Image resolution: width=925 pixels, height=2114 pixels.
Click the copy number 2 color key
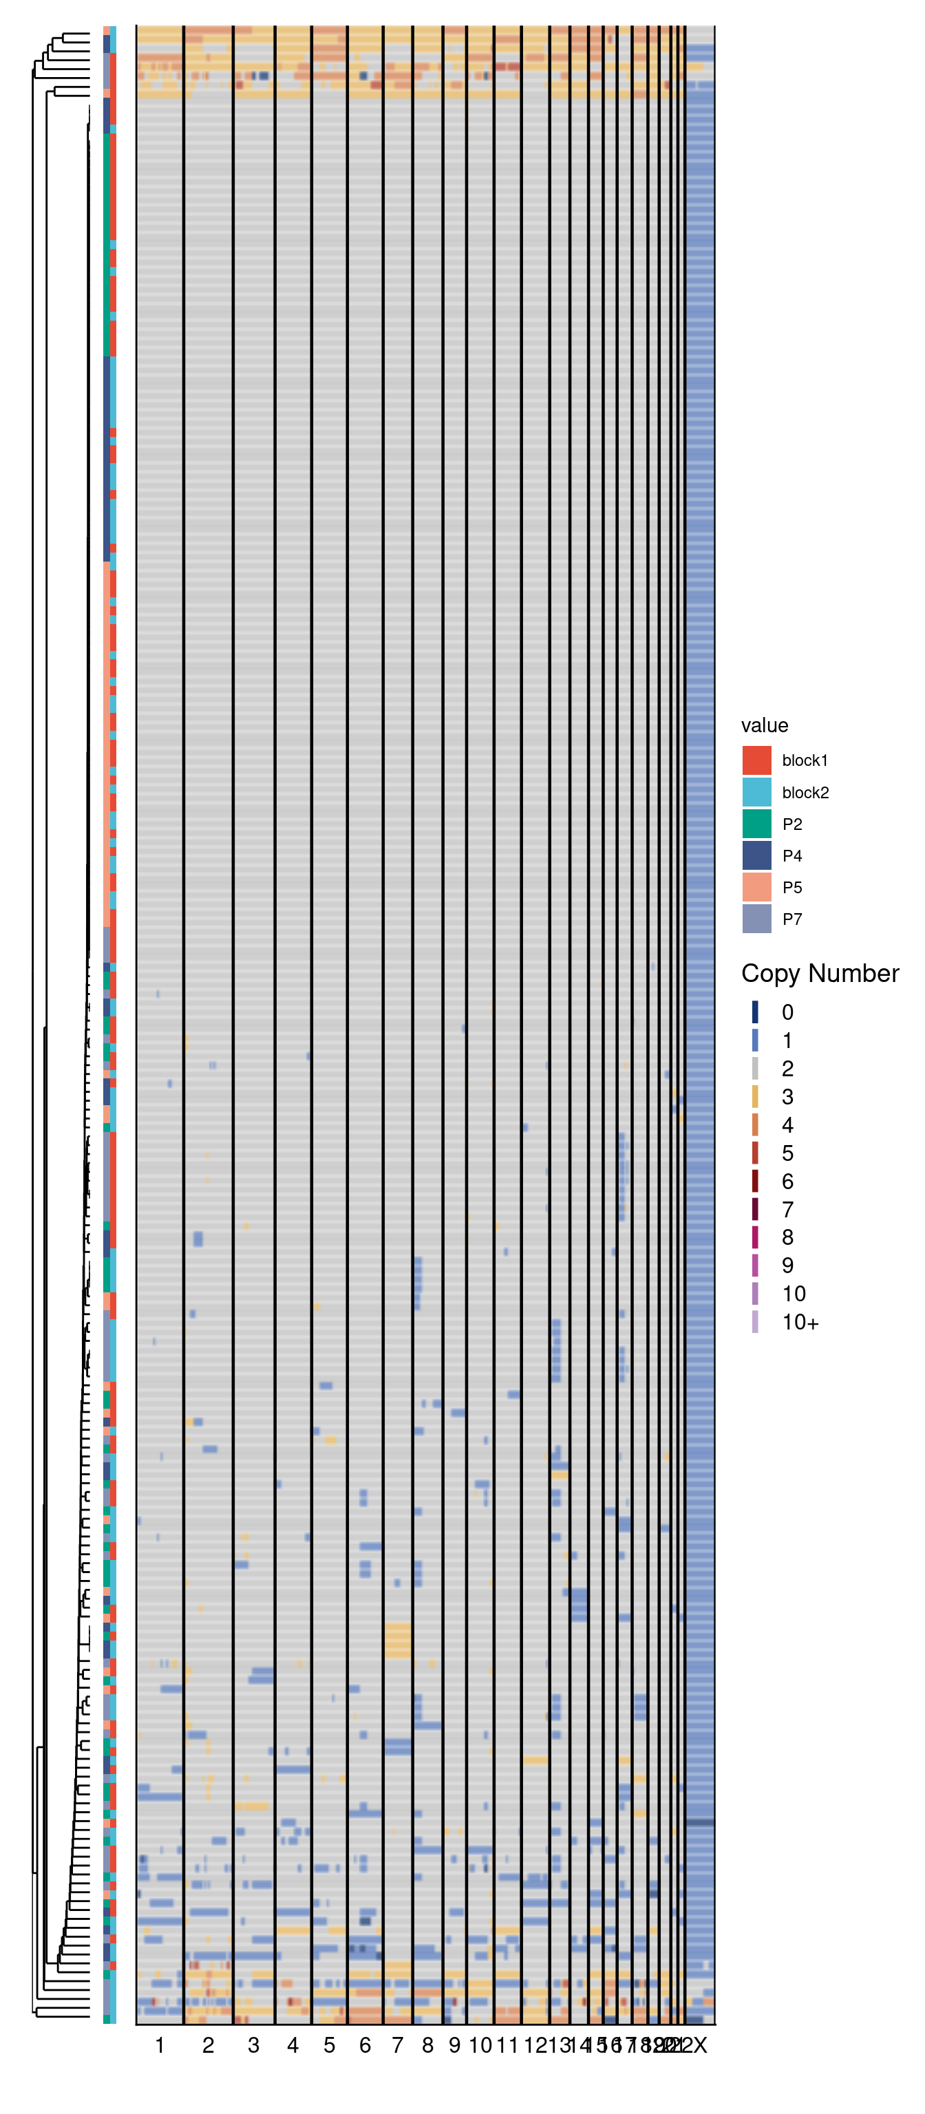pyautogui.click(x=755, y=1068)
